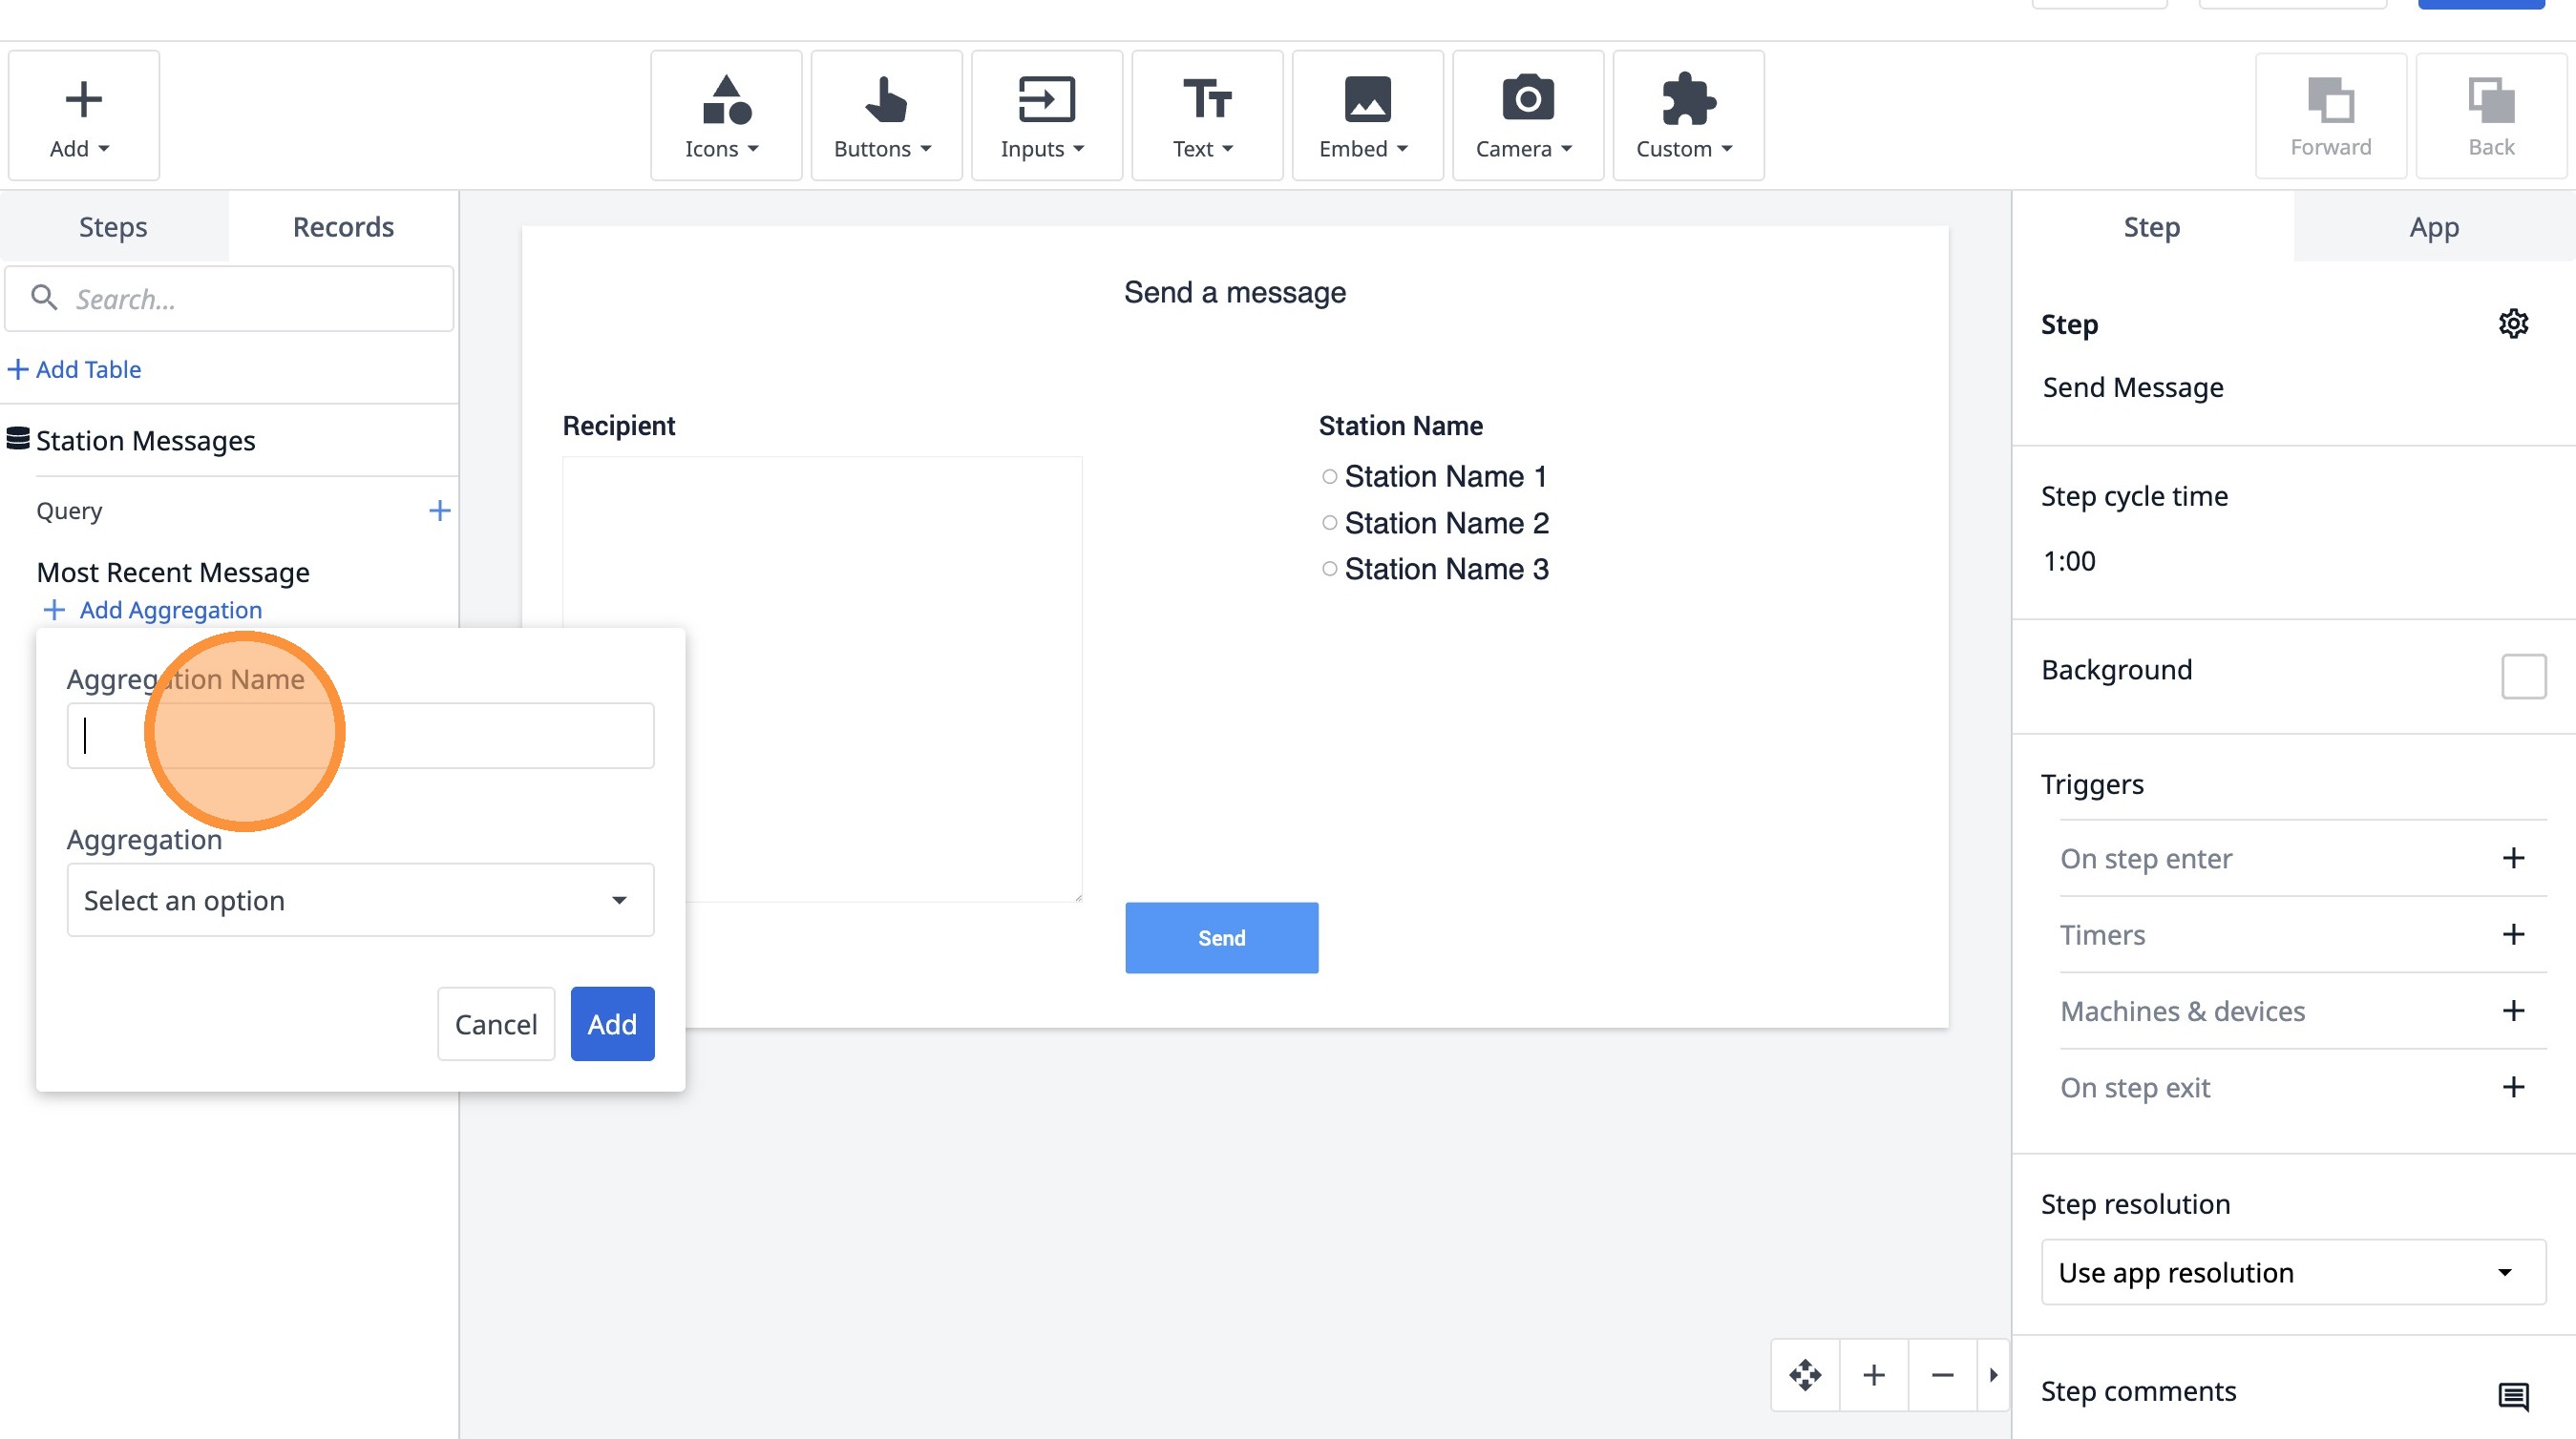Image resolution: width=2576 pixels, height=1439 pixels.
Task: Switch to the Steps tab
Action: click(x=113, y=227)
